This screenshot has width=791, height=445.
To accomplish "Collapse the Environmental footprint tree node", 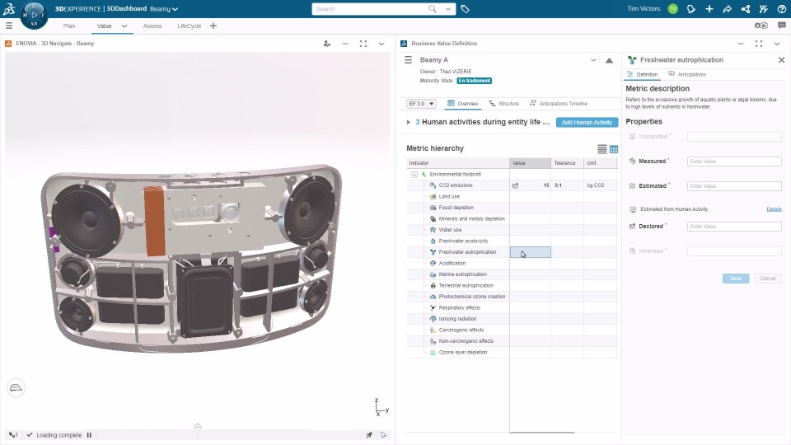I will [414, 175].
